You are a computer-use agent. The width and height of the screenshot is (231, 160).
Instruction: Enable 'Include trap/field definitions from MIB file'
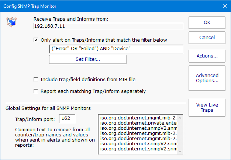click(x=36, y=79)
